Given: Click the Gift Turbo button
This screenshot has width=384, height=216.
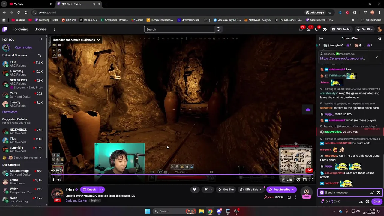Looking at the screenshot, I should (x=341, y=29).
